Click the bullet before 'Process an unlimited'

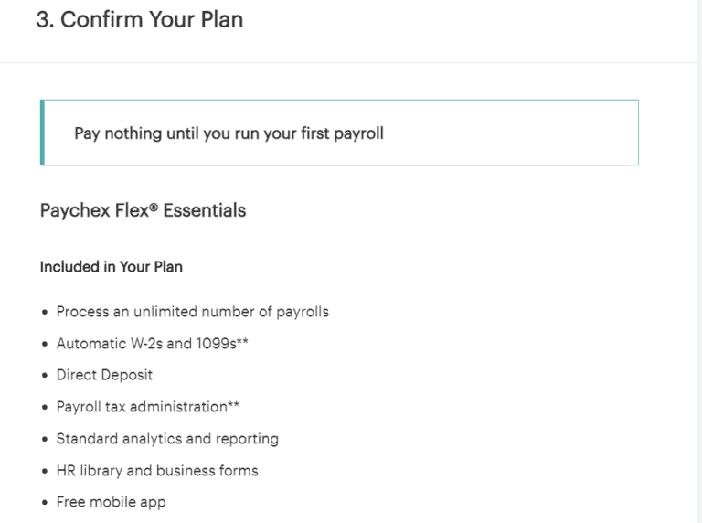(x=45, y=313)
